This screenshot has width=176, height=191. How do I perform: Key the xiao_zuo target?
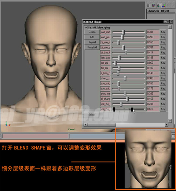coord(163,32)
